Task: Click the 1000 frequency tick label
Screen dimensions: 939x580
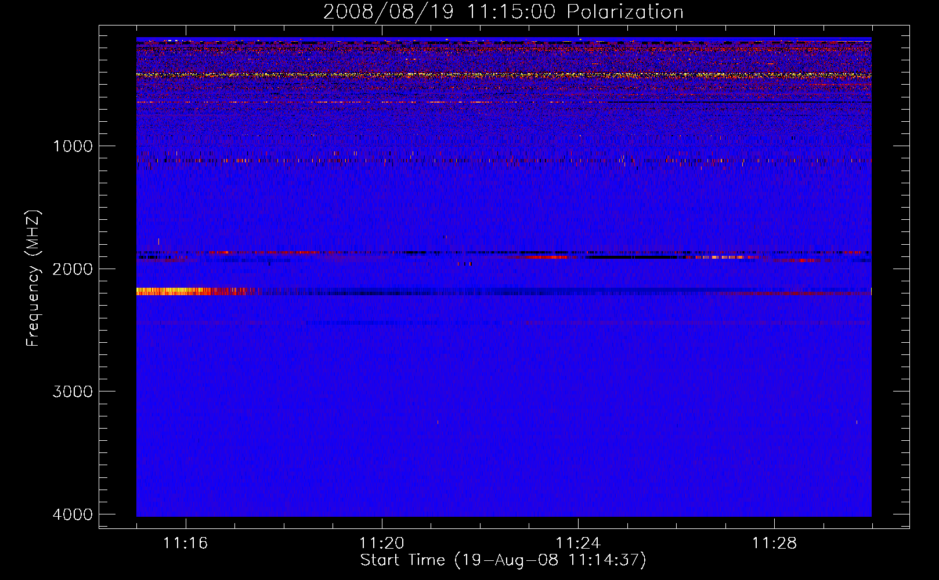Action: [73, 146]
